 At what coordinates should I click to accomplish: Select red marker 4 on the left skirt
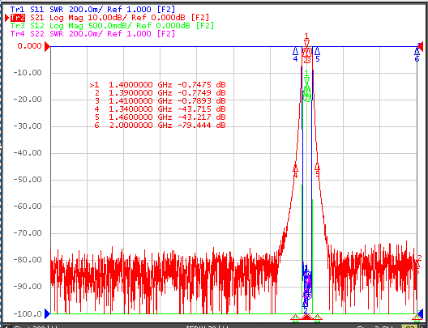295,171
